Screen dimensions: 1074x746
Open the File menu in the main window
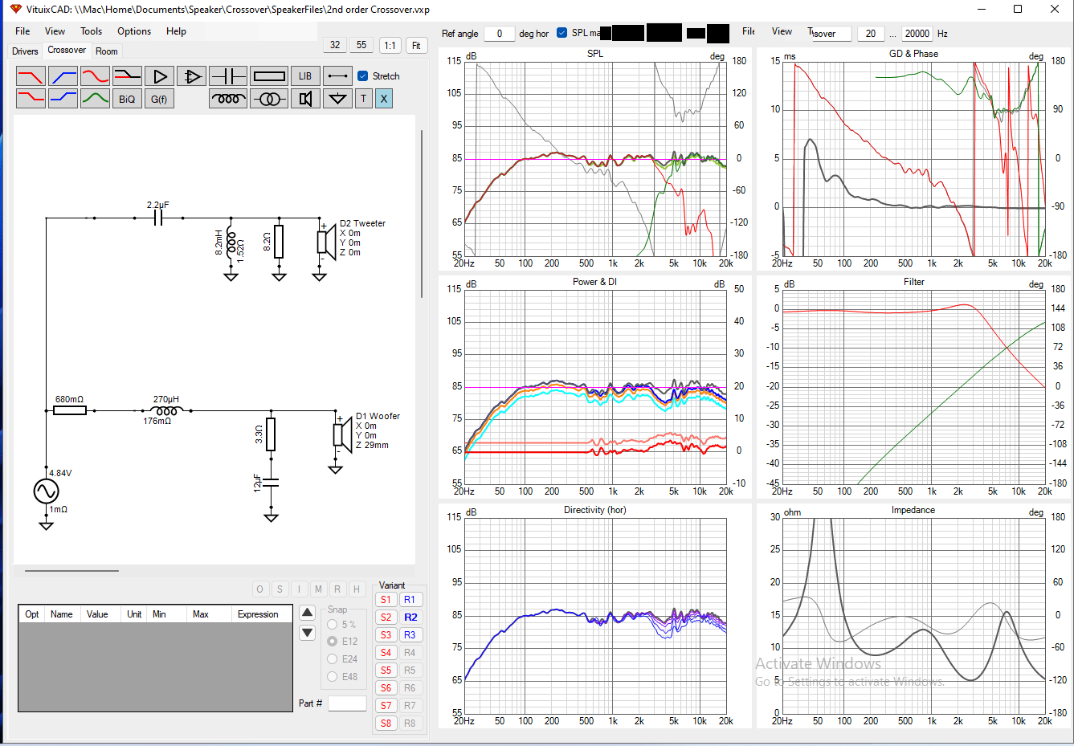coord(22,31)
